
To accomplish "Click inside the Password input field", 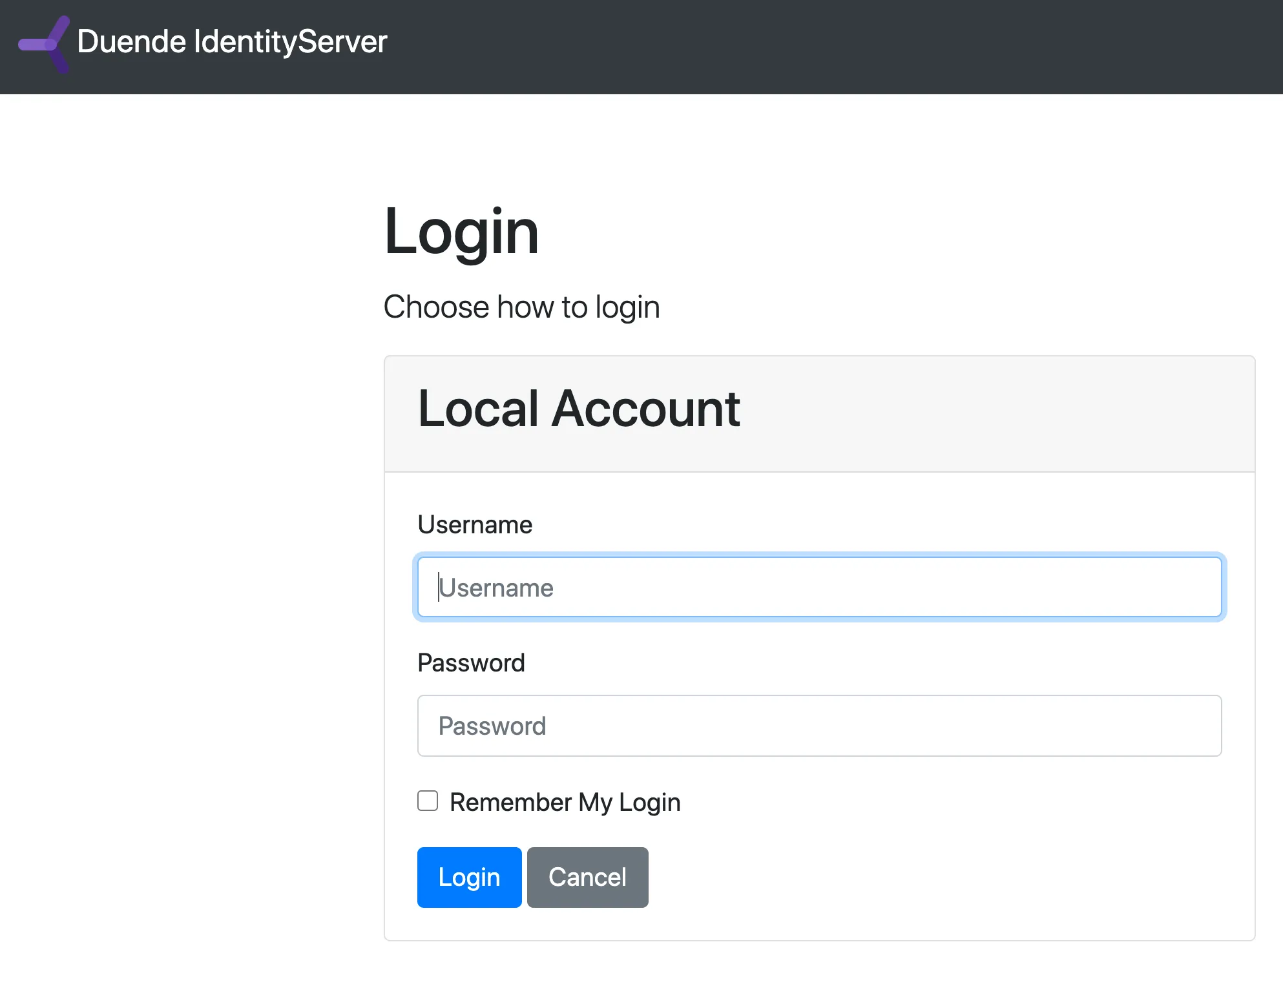I will tap(819, 726).
